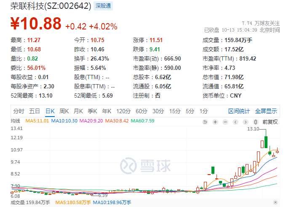Click the volume MA5:180.58万手 label
Screen dimensions: 286x207
click(73, 202)
